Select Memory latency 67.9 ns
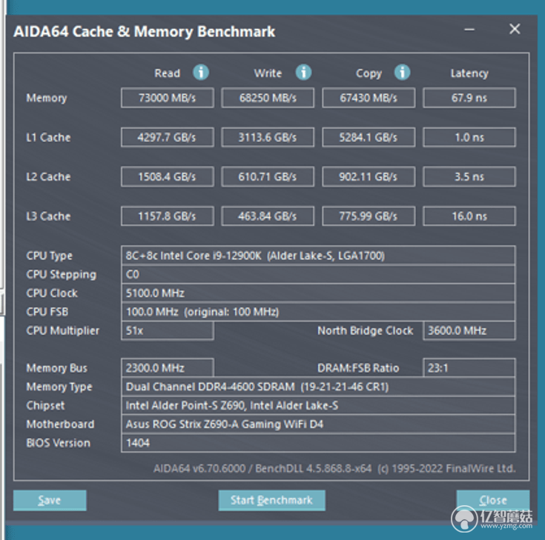This screenshot has height=540, width=545. tap(469, 98)
